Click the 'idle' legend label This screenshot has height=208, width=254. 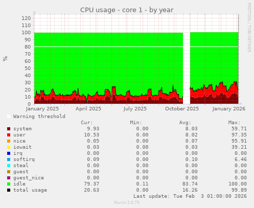pos(19,184)
